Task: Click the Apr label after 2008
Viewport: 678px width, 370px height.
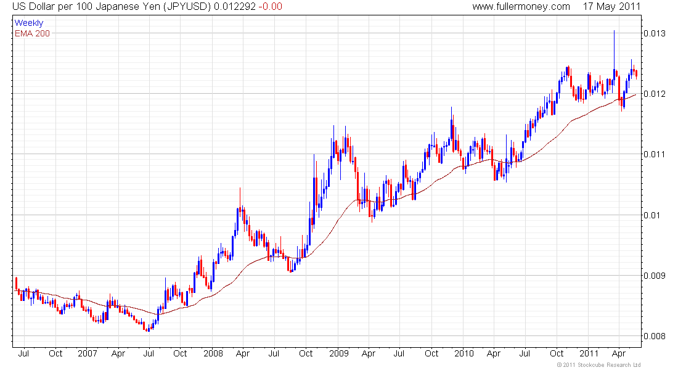Action: click(243, 353)
